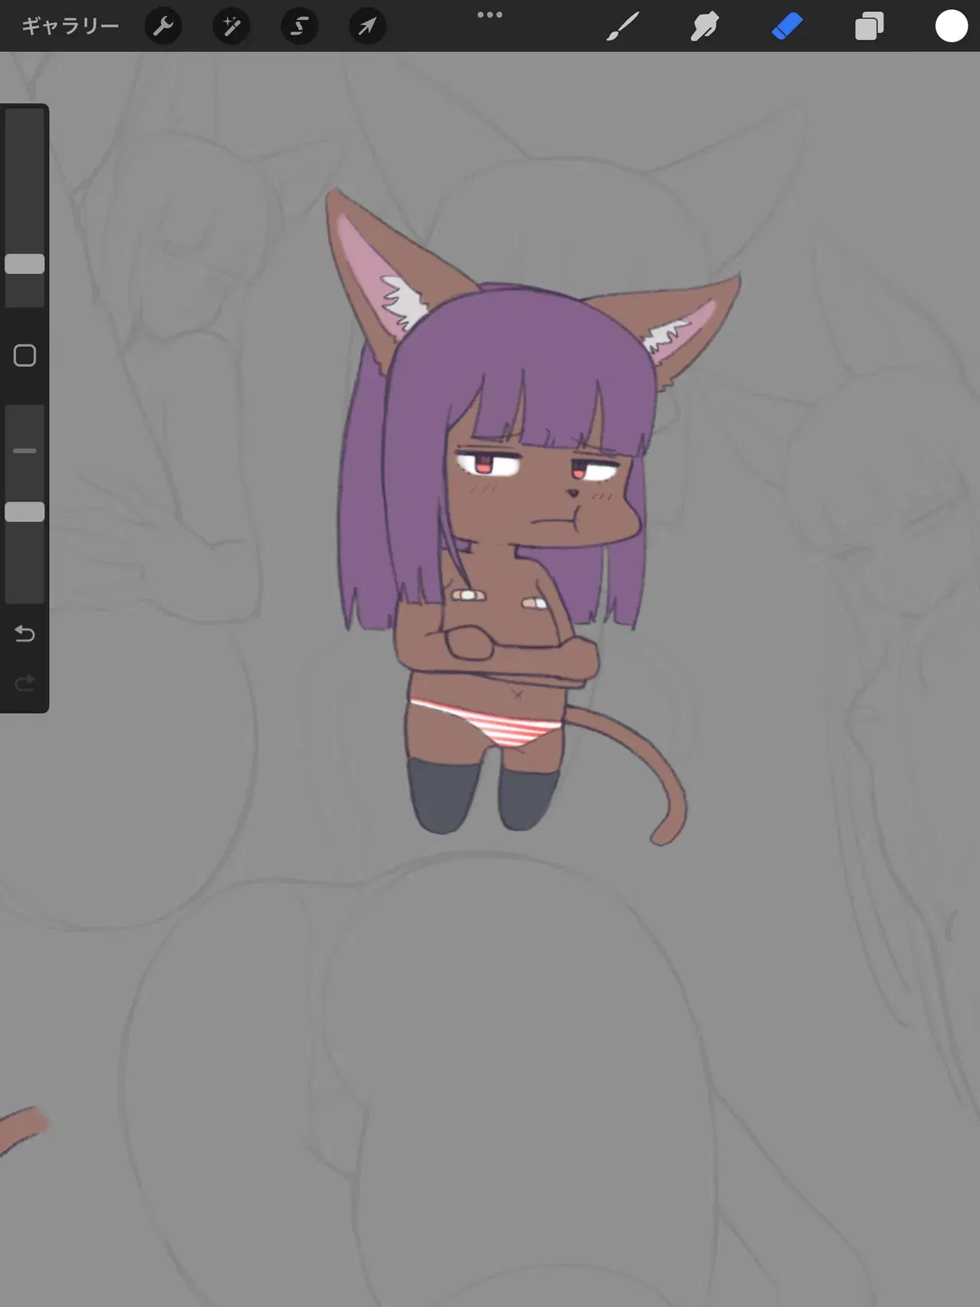This screenshot has width=980, height=1307.
Task: Open the Layers panel
Action: 869,26
